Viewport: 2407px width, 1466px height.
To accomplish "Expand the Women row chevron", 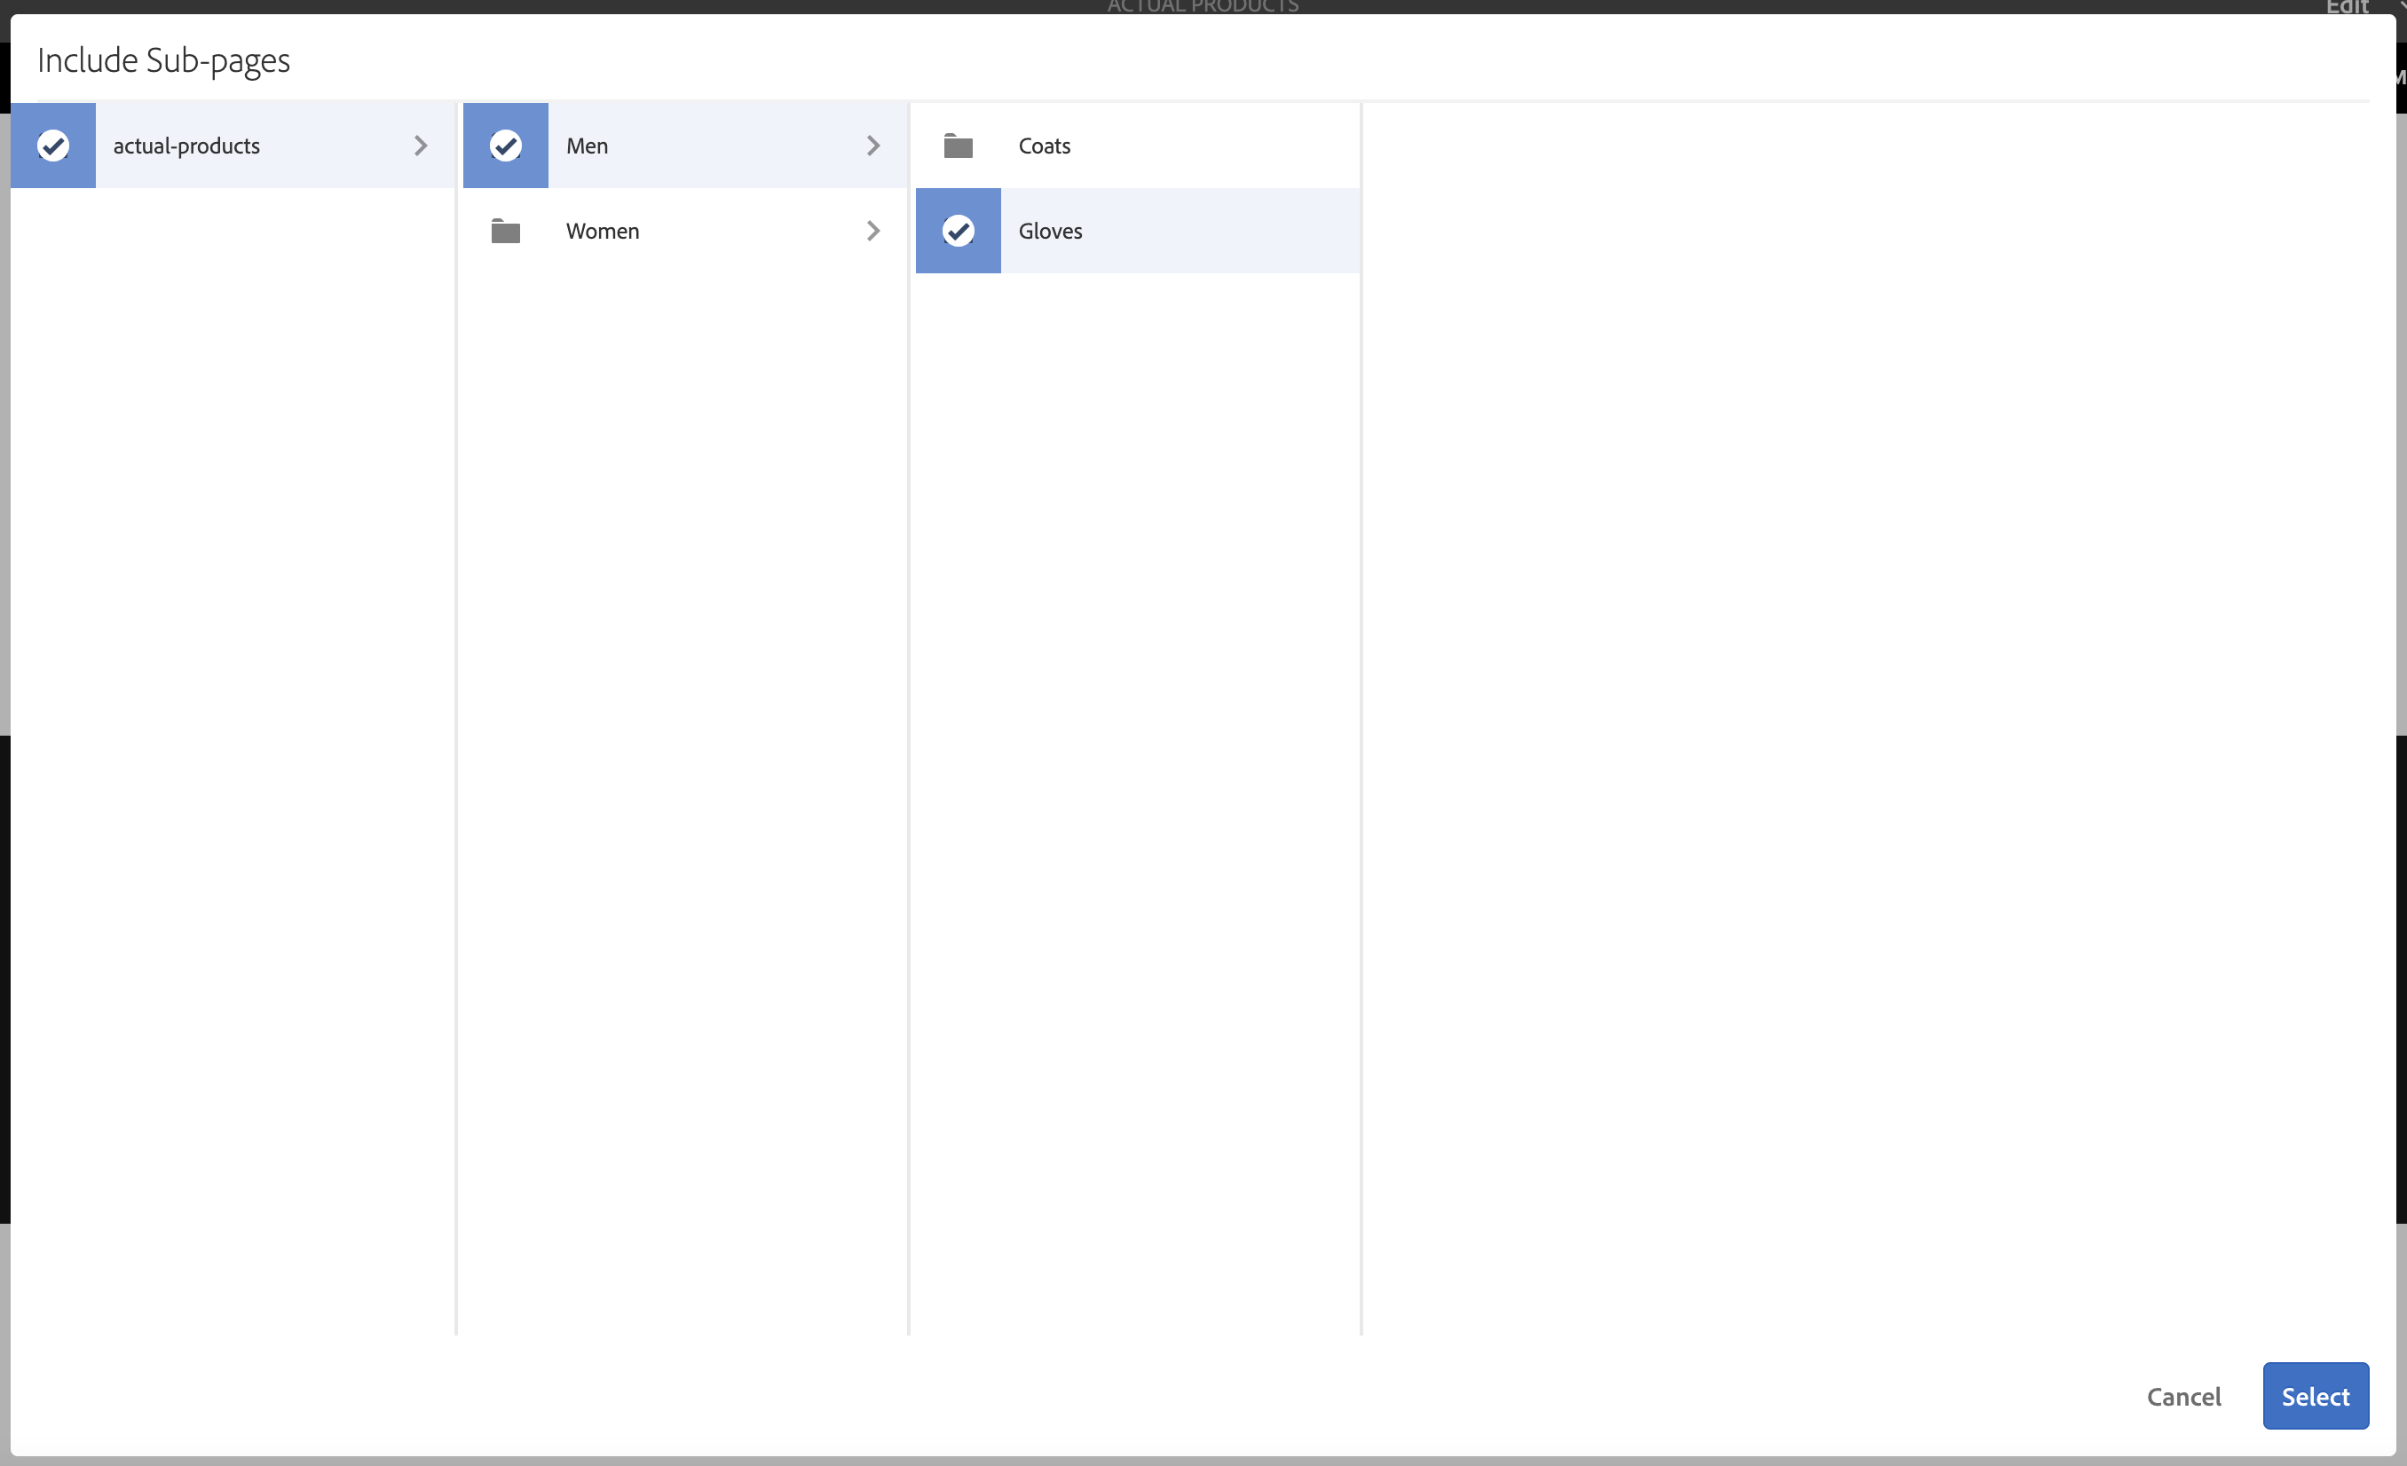I will coord(872,232).
